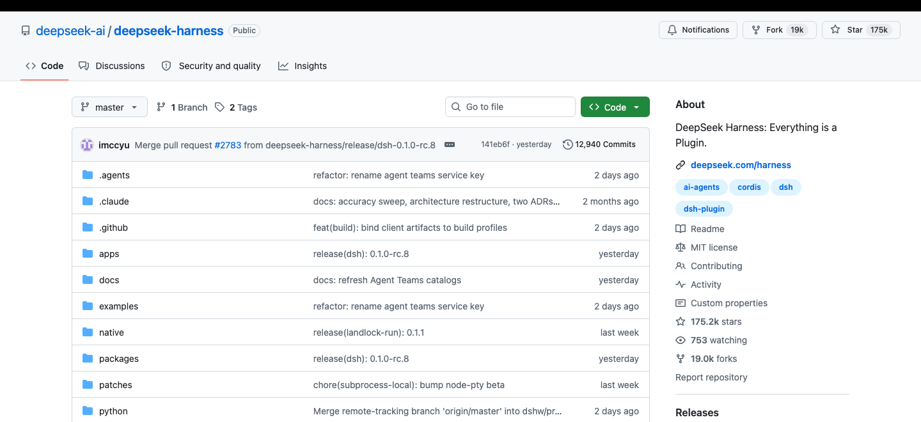Click the Public visibility badge
This screenshot has width=921, height=422.
tap(244, 30)
